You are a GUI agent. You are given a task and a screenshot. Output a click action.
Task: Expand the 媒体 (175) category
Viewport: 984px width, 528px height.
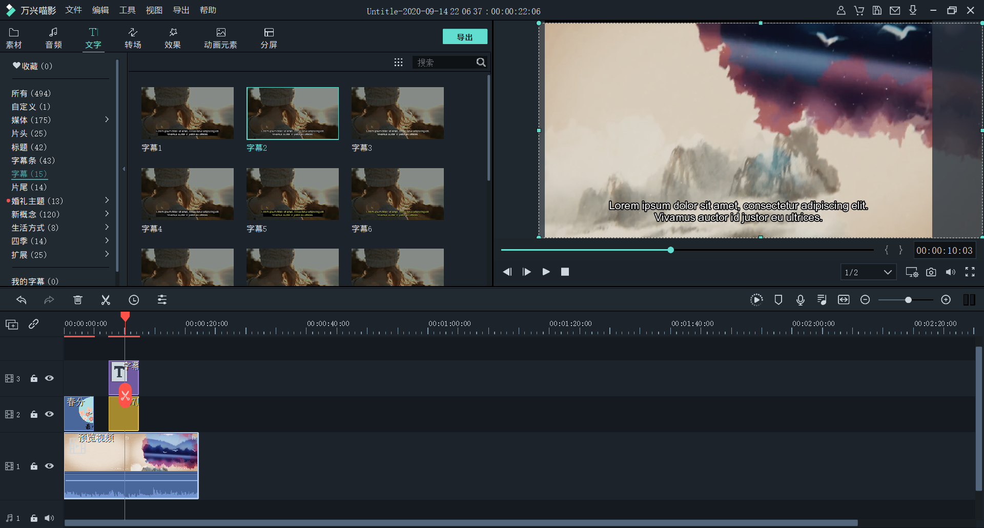coord(107,119)
